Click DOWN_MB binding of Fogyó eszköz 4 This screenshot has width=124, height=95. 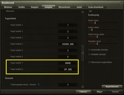click(x=68, y=44)
